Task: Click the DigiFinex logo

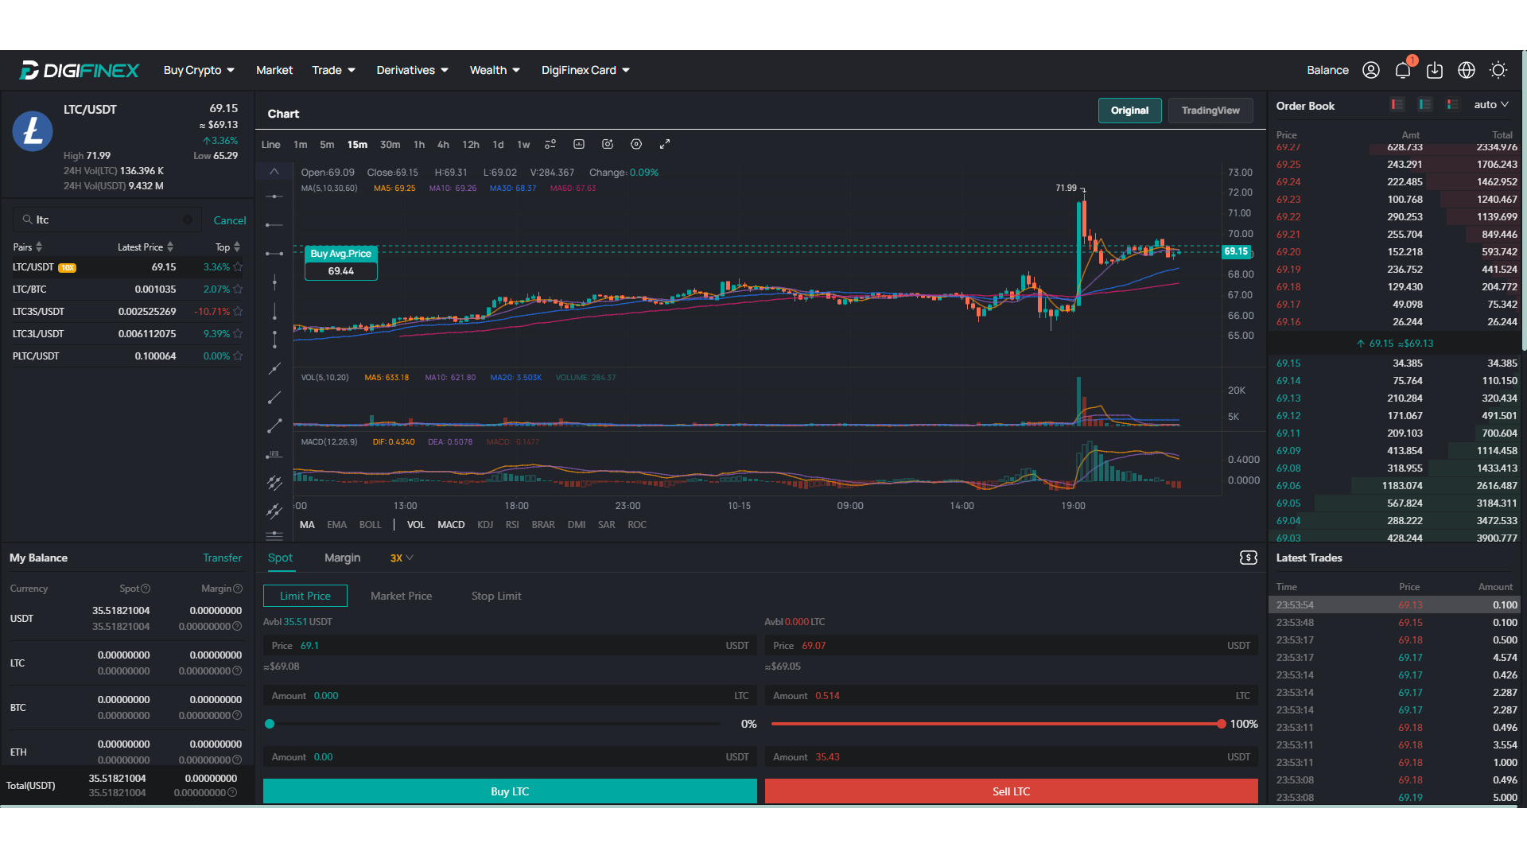Action: click(79, 70)
